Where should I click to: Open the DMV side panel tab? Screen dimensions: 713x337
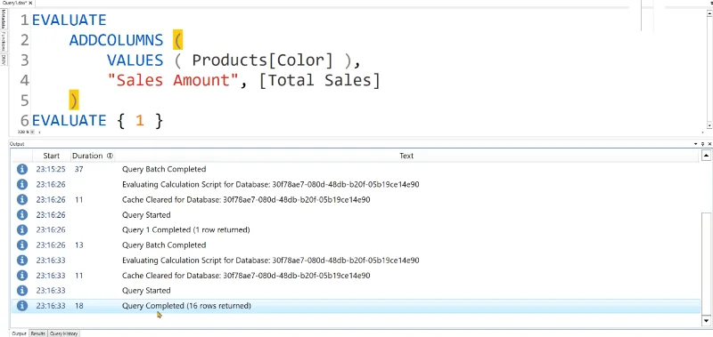click(x=4, y=60)
